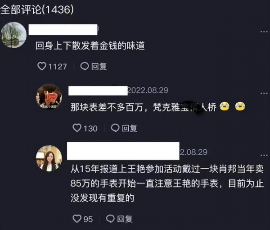
Task: Click comment text 回身上下散发着金钱的味道
Action: [x=90, y=46]
